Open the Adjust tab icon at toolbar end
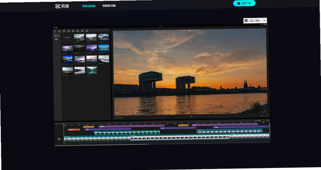This screenshot has height=170, width=321. [87, 31]
